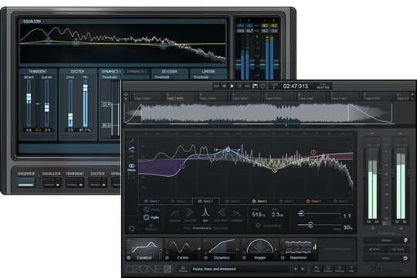Click the waveform overview in Ozone 6

(x=259, y=114)
